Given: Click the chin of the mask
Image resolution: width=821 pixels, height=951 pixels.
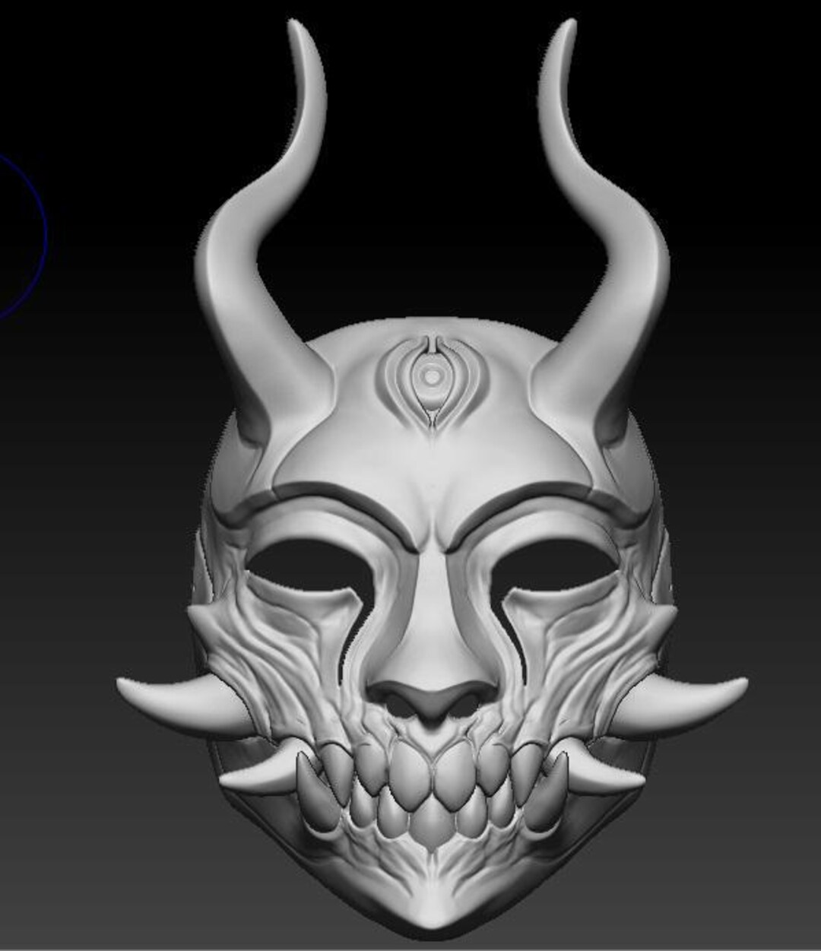Looking at the screenshot, I should pyautogui.click(x=430, y=897).
